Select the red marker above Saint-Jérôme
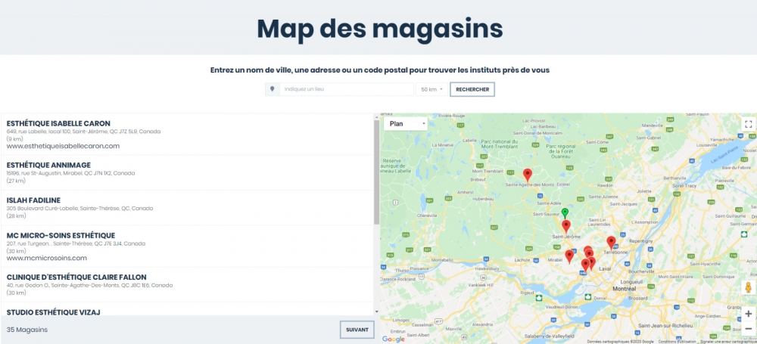 (565, 226)
